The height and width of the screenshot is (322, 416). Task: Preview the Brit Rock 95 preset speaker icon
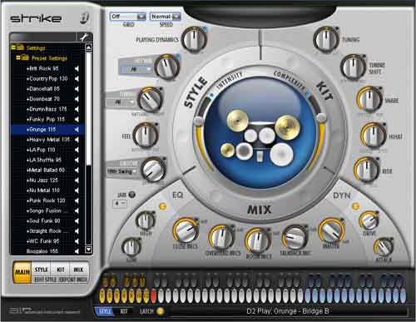point(77,68)
